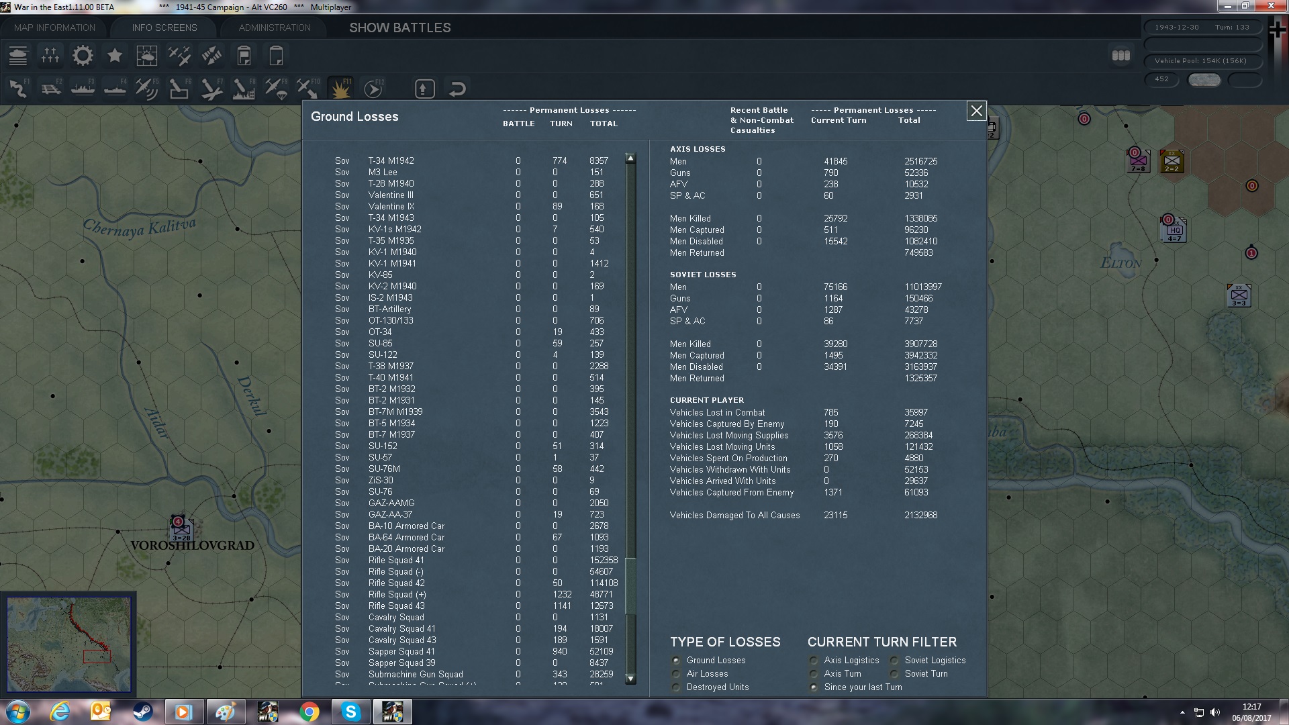This screenshot has width=1289, height=725.
Task: Open the report with flag icon
Action: (244, 56)
